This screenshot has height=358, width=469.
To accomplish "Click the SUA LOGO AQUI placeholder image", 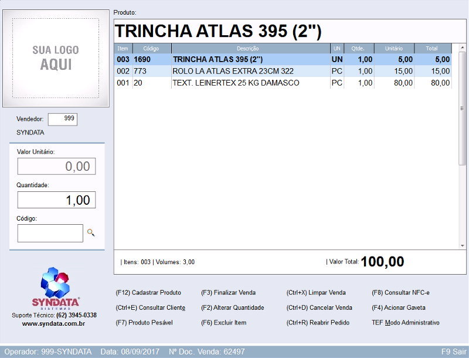I will click(56, 58).
